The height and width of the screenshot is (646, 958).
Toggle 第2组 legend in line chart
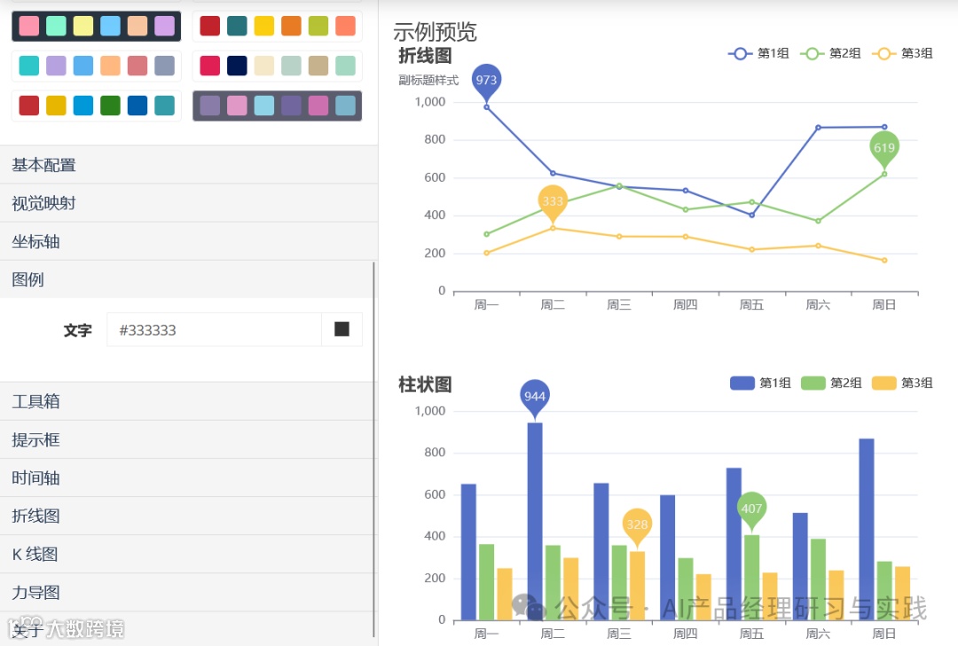830,54
